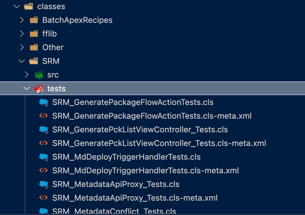Click the classes open folder icon

29,6
